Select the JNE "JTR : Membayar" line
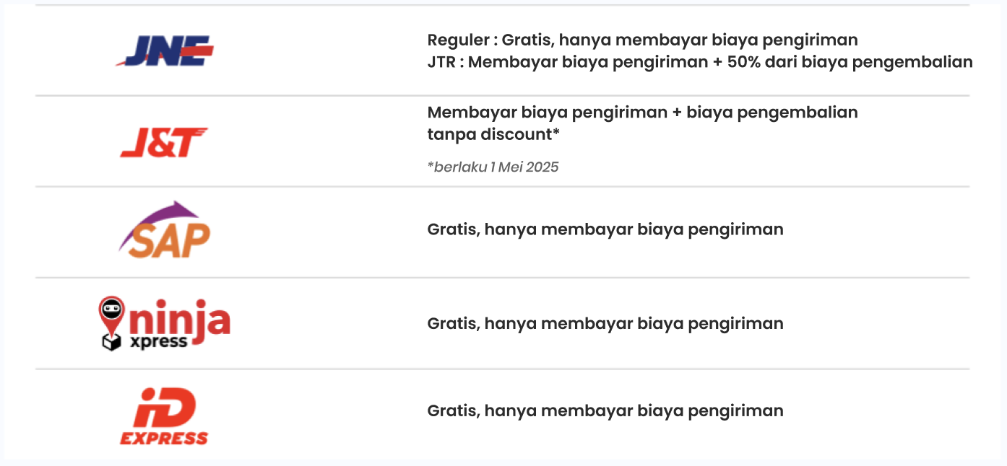The image size is (1007, 466). pyautogui.click(x=699, y=62)
